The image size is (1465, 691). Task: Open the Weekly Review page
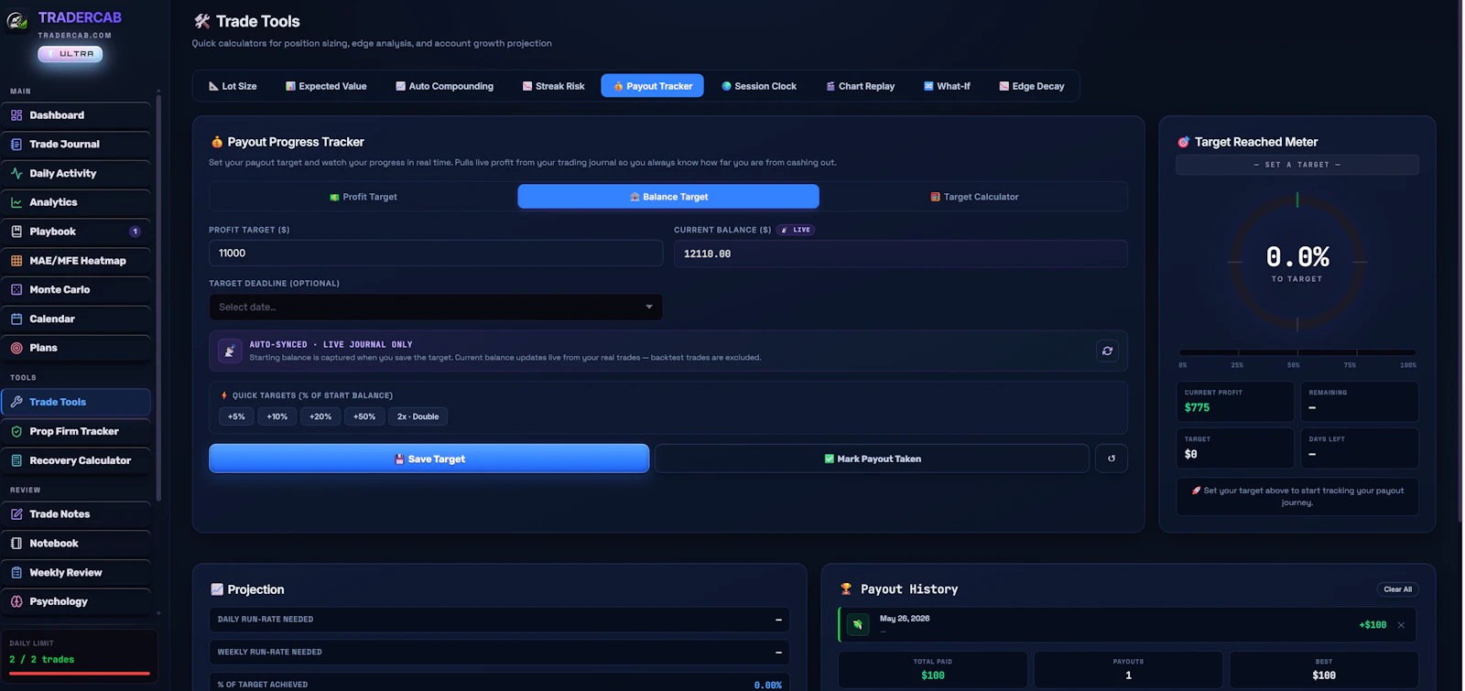[76, 573]
